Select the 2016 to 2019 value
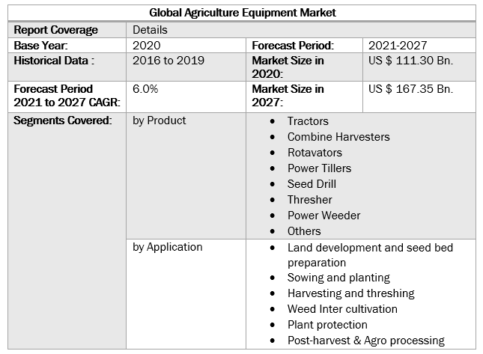 [x=173, y=60]
